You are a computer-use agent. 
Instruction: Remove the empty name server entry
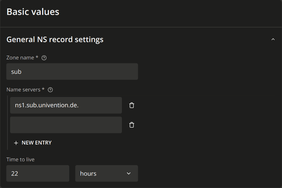(x=132, y=125)
